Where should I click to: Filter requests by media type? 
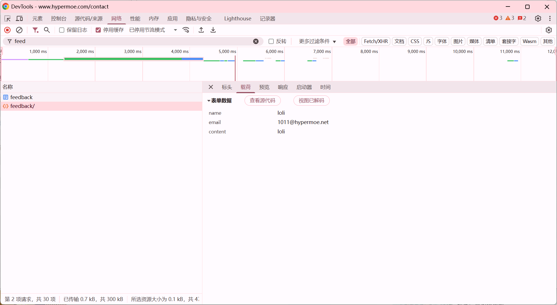(474, 41)
